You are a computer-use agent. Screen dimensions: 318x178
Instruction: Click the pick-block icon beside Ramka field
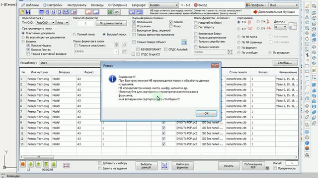coord(230,52)
